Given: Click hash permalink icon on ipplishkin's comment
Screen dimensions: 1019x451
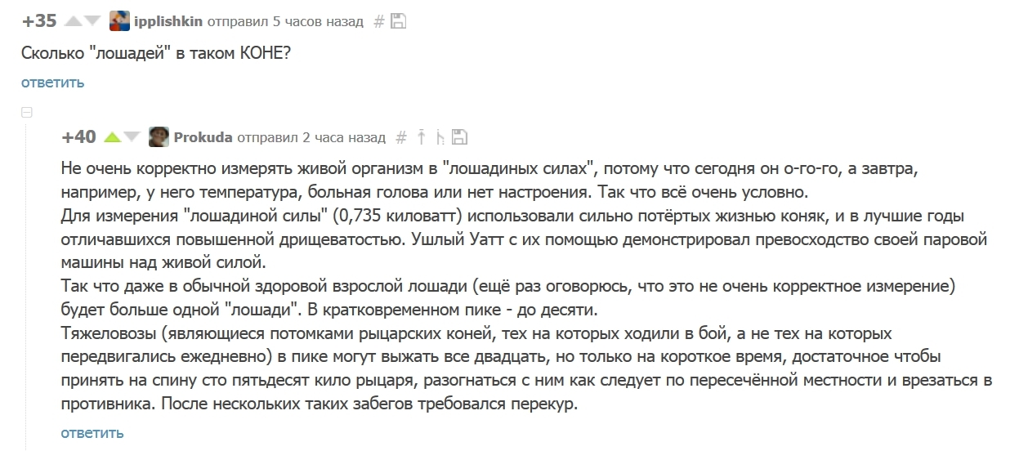Looking at the screenshot, I should pyautogui.click(x=379, y=22).
